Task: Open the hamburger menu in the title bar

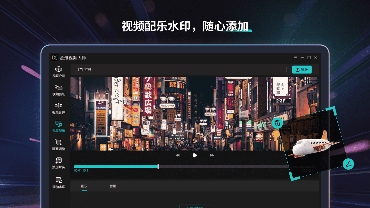Action: (295, 57)
